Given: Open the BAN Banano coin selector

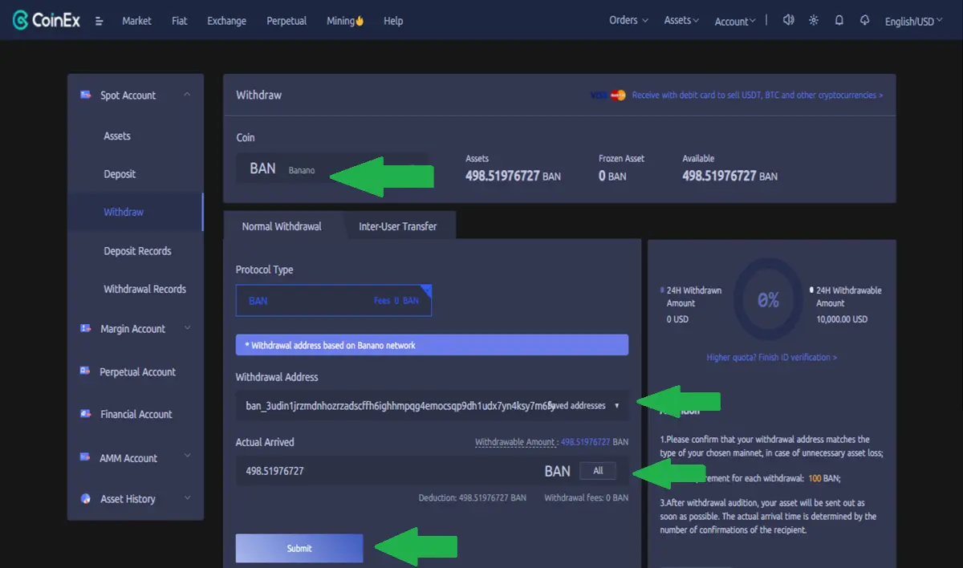Looking at the screenshot, I should coord(331,168).
